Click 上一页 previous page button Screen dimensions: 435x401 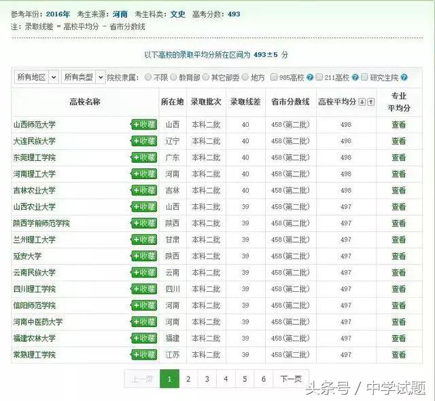pyautogui.click(x=142, y=379)
